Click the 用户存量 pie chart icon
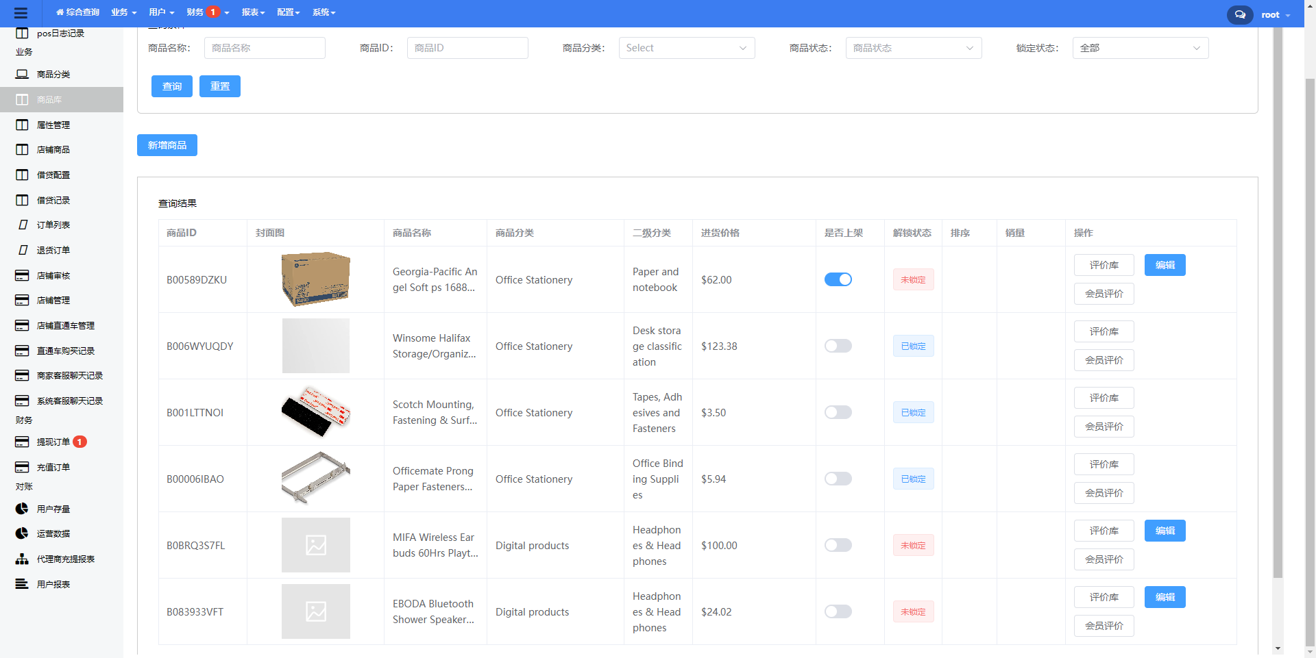 click(22, 509)
